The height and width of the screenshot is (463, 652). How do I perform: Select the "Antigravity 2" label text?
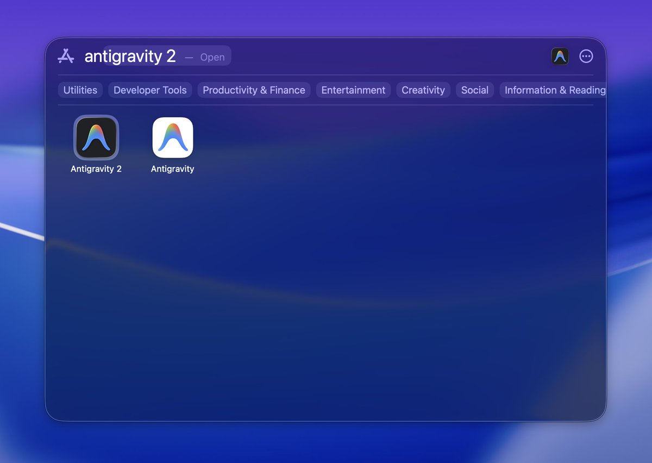click(96, 169)
